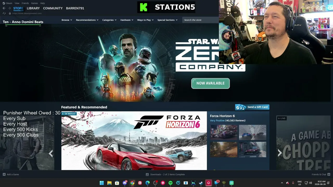Open the Forza Horizon 6 featured banner
Image resolution: width=333 pixels, height=187 pixels.
coord(134,141)
